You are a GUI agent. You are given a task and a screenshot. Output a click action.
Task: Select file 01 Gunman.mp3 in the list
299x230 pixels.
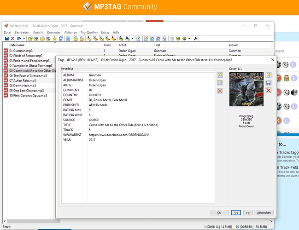pyautogui.click(x=21, y=51)
